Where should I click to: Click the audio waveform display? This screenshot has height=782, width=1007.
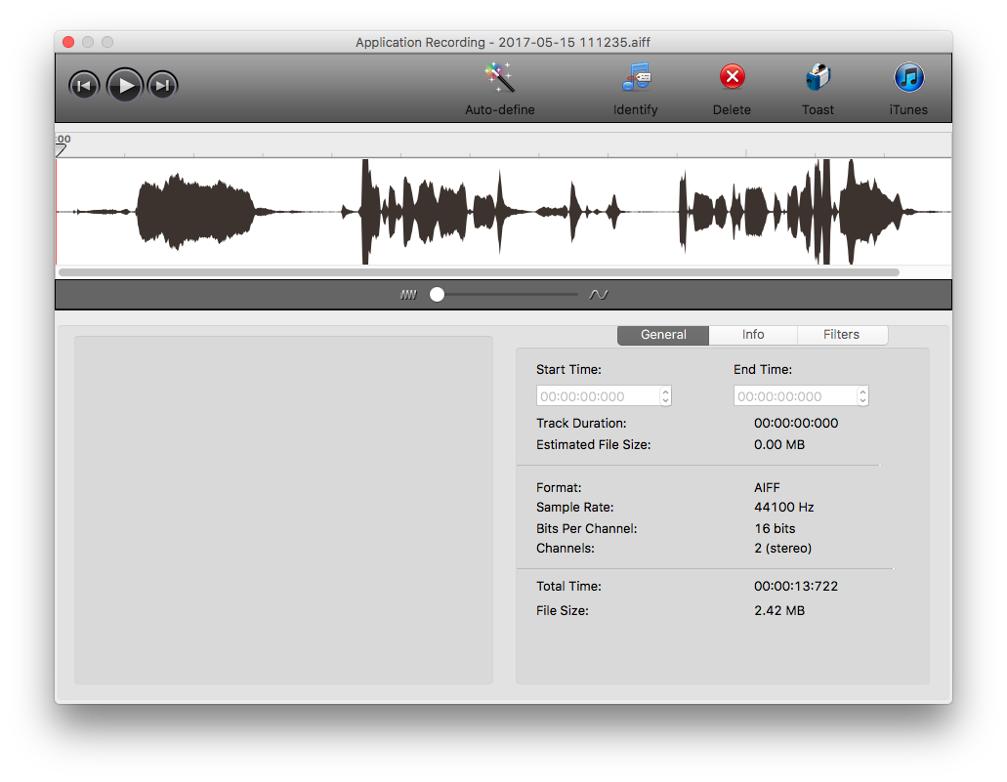(504, 211)
